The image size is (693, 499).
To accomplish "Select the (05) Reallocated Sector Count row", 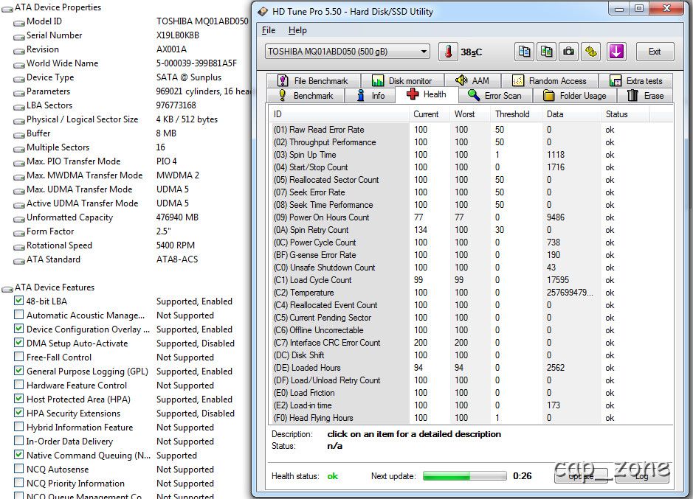I will point(471,180).
